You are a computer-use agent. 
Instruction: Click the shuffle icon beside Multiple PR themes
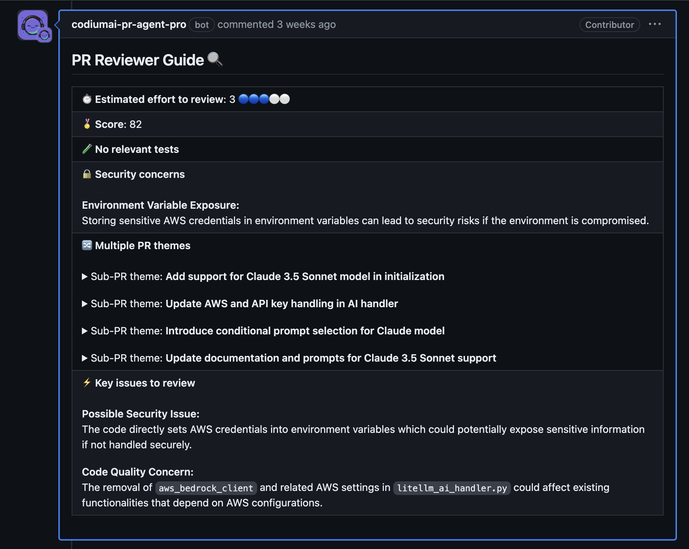pyautogui.click(x=87, y=245)
